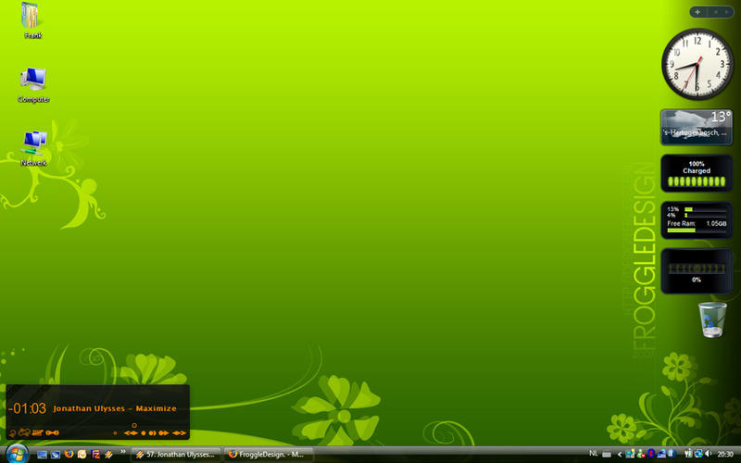Launch FileZilla from Quick Launch
Screen dimensions: 741x463
point(95,455)
